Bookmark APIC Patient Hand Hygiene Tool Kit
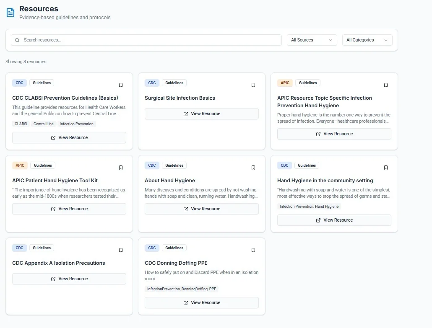432x328 pixels. [x=121, y=168]
